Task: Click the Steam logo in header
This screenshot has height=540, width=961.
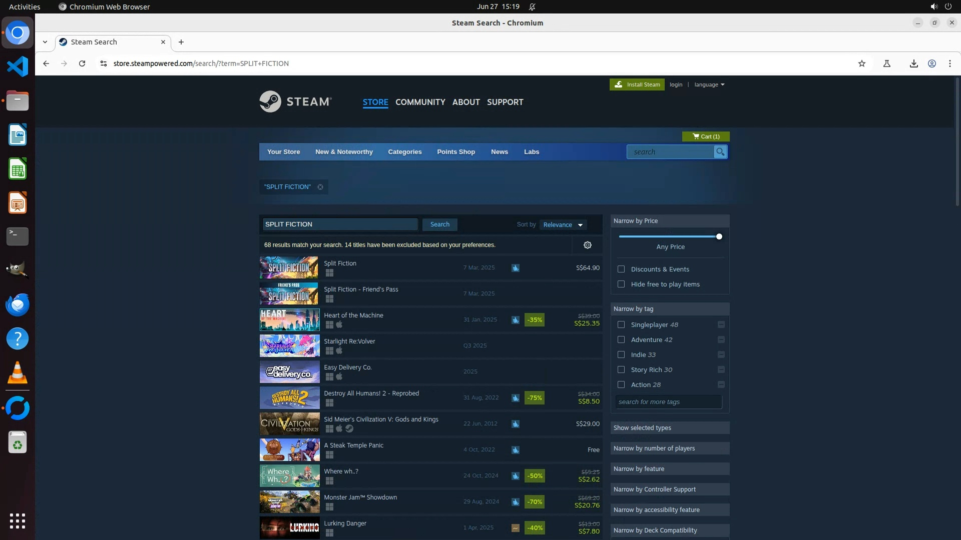Action: [295, 101]
